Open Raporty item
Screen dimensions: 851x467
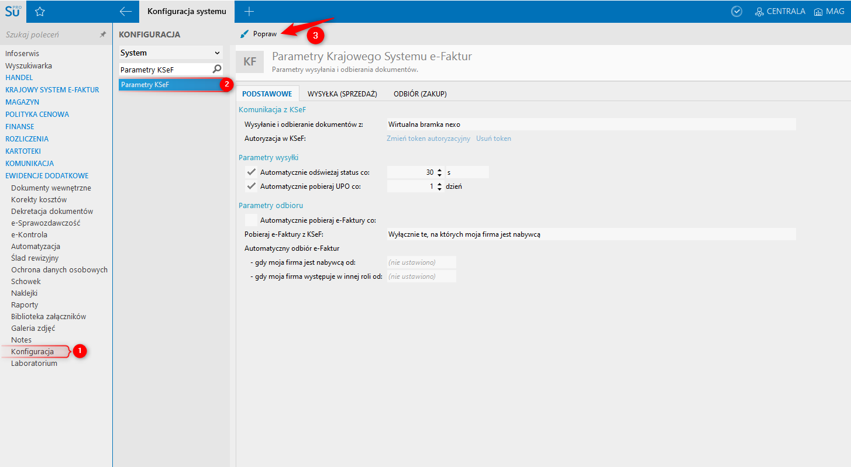25,305
